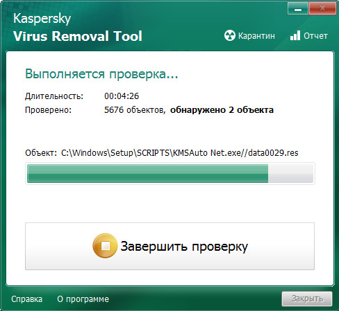
Task: Click the 5676 объектов count
Action: pyautogui.click(x=135, y=110)
